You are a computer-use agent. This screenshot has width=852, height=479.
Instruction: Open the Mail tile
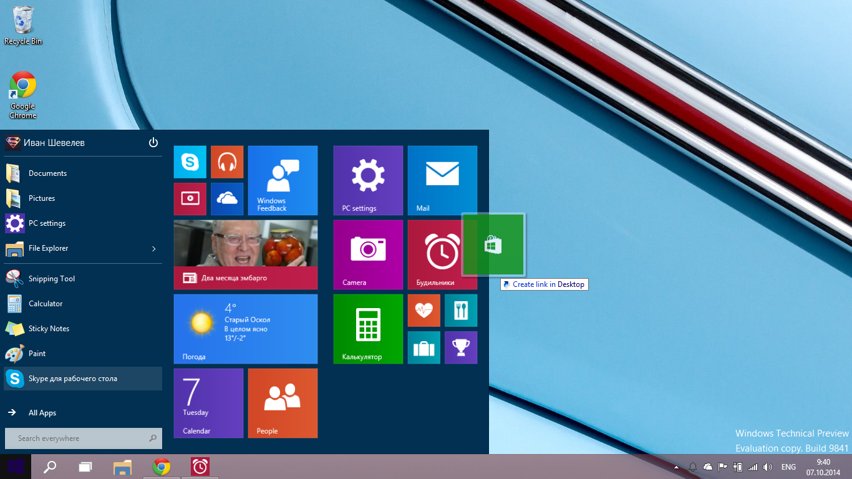pyautogui.click(x=442, y=180)
